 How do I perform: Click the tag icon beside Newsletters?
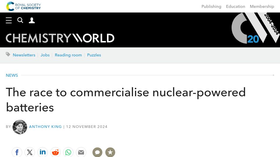[x=8, y=54]
